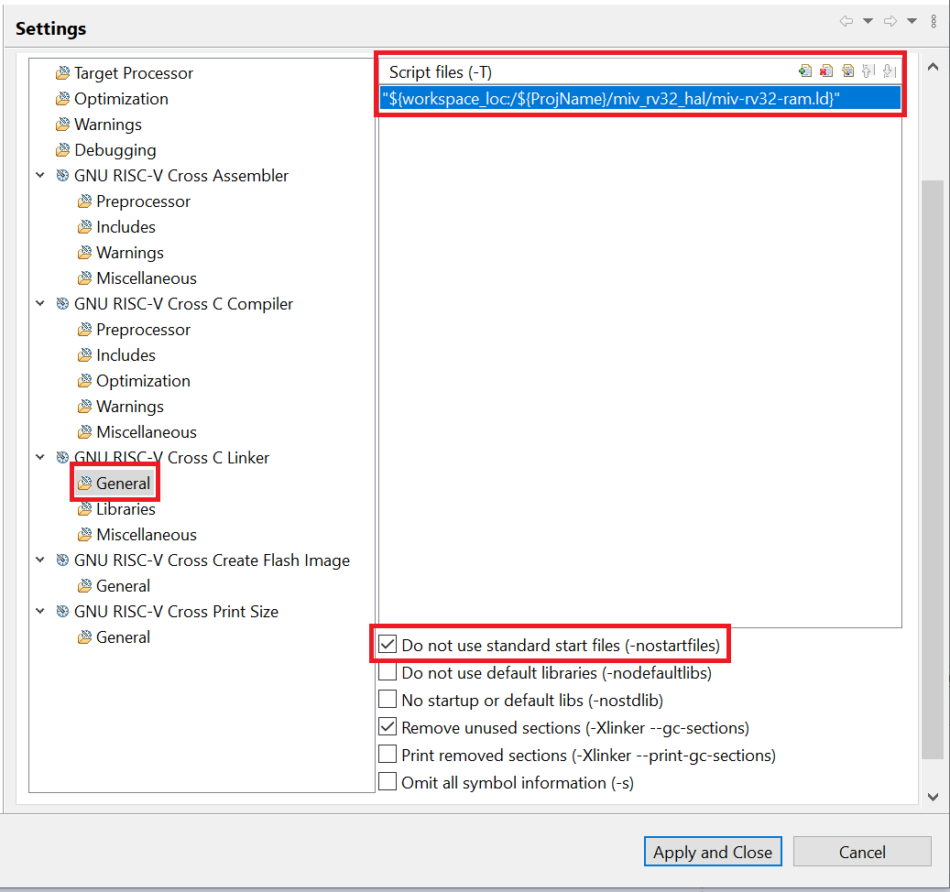
Task: Select Includes under Cross C Compiler
Action: (x=126, y=355)
